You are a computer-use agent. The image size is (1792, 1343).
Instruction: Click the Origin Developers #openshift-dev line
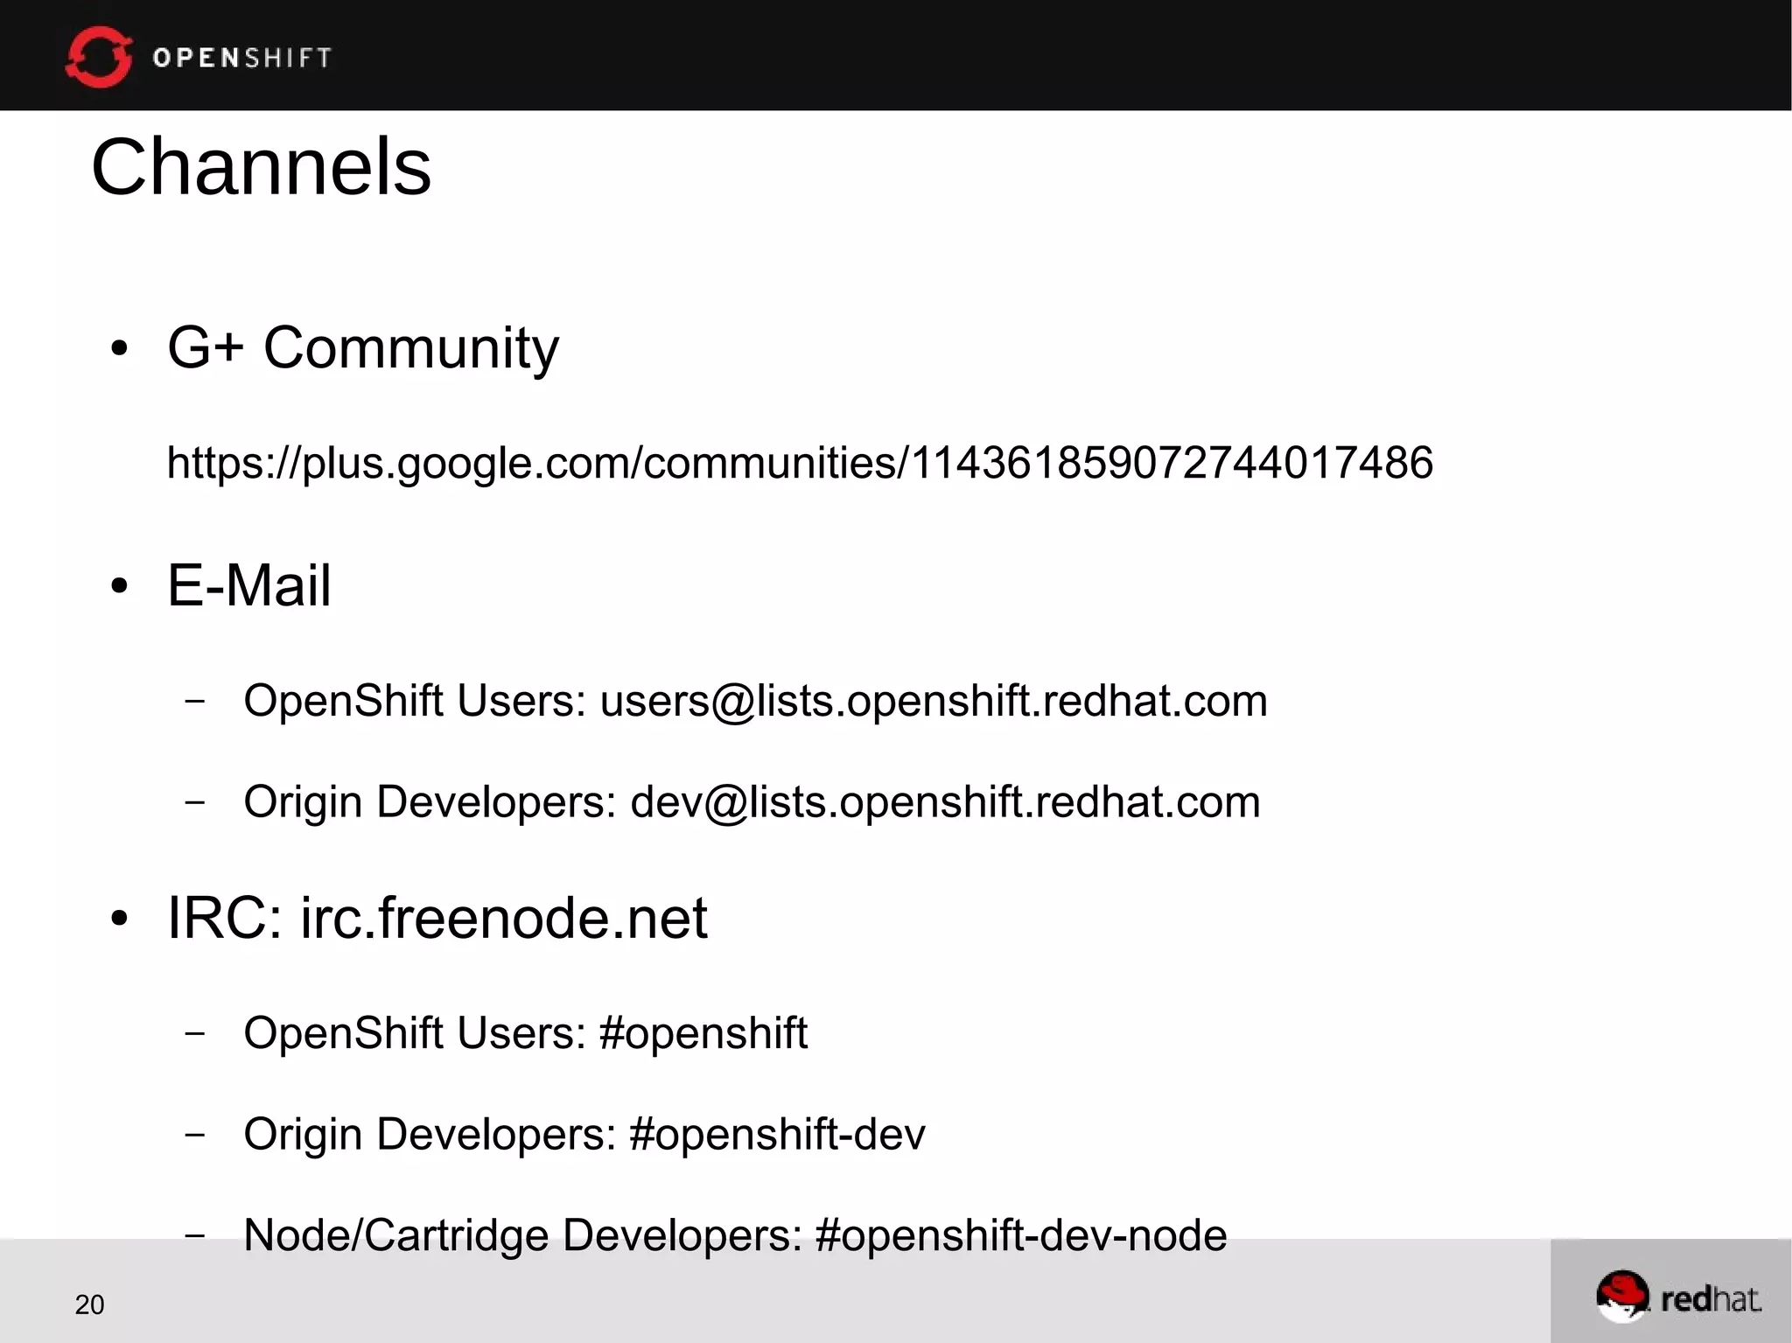coord(584,1135)
